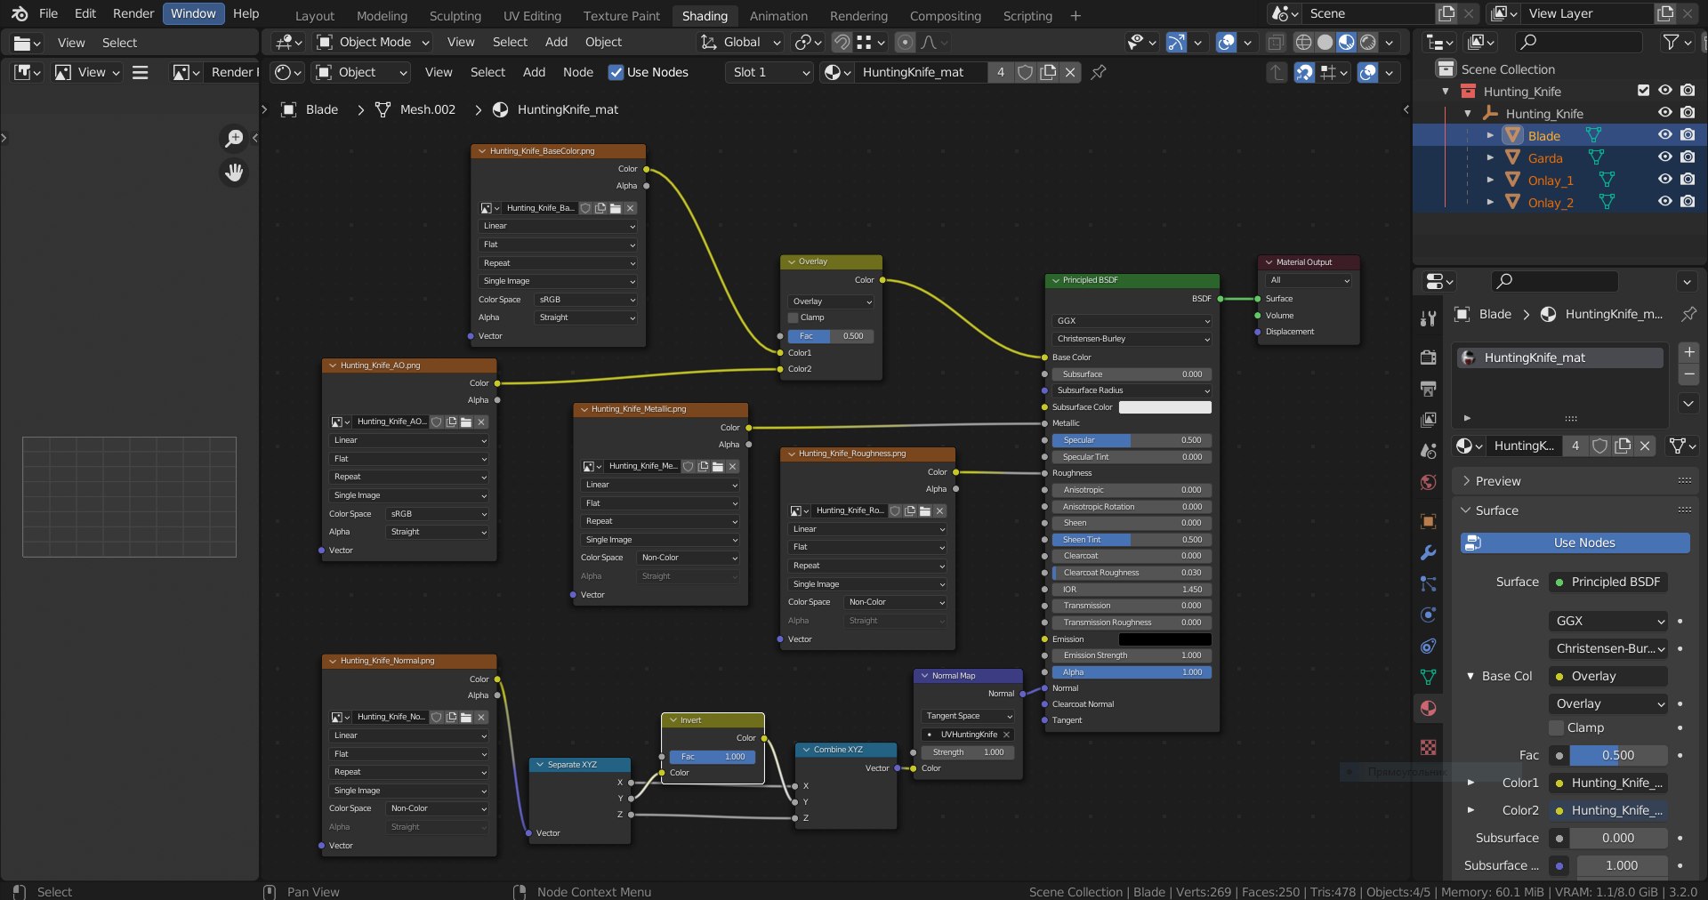The height and width of the screenshot is (900, 1708).
Task: Click the Principled BSDF surface shader button
Action: pyautogui.click(x=1607, y=582)
